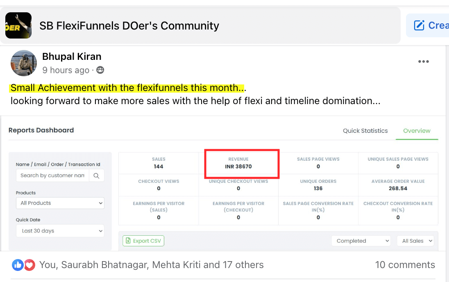Open the Last 30 days dropdown
449x282 pixels.
click(60, 231)
